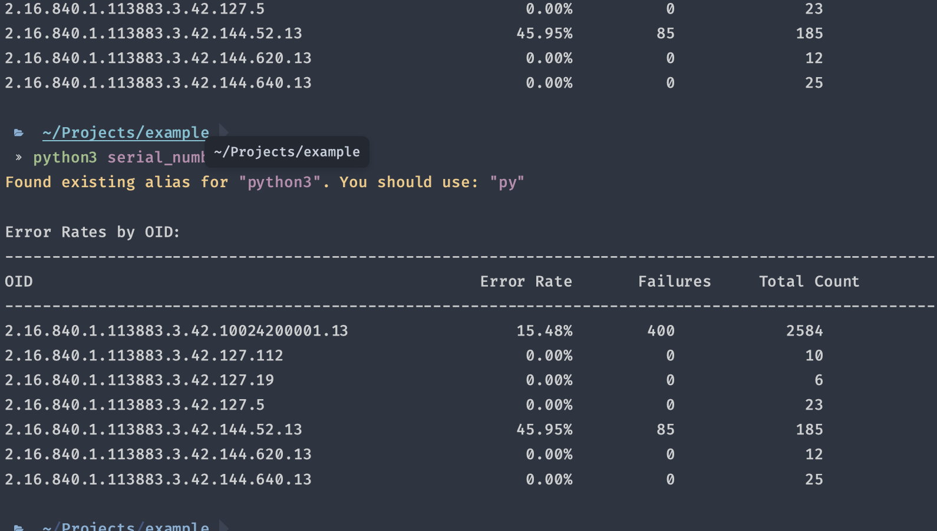This screenshot has height=531, width=937.
Task: Click the Total Count column header
Action: (809, 281)
